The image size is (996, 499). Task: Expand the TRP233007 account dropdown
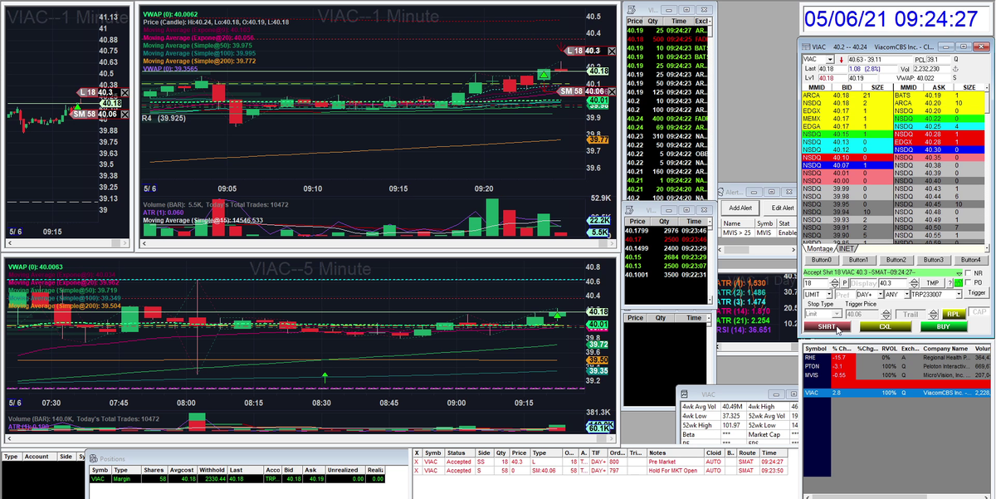coord(935,294)
